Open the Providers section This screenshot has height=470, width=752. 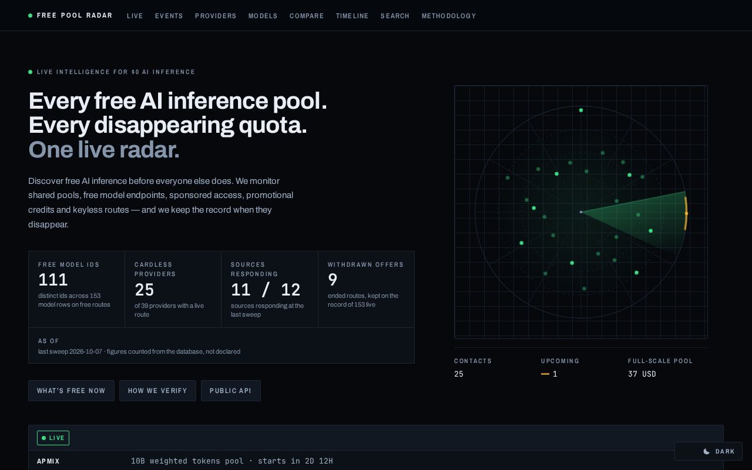pyautogui.click(x=216, y=16)
